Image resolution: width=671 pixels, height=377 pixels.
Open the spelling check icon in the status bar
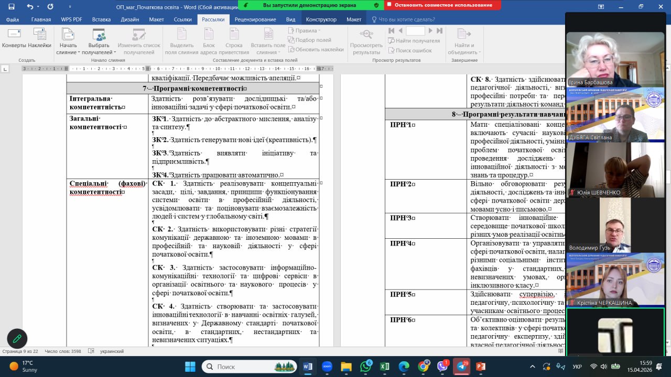point(91,351)
